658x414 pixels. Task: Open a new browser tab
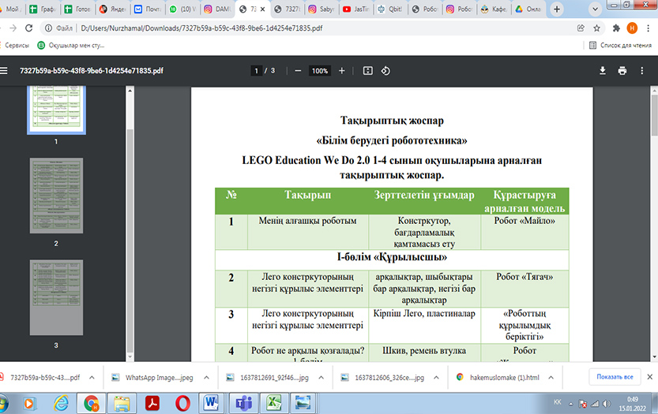[558, 9]
